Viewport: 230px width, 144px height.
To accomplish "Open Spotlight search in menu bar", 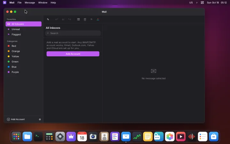I will [x=197, y=3].
